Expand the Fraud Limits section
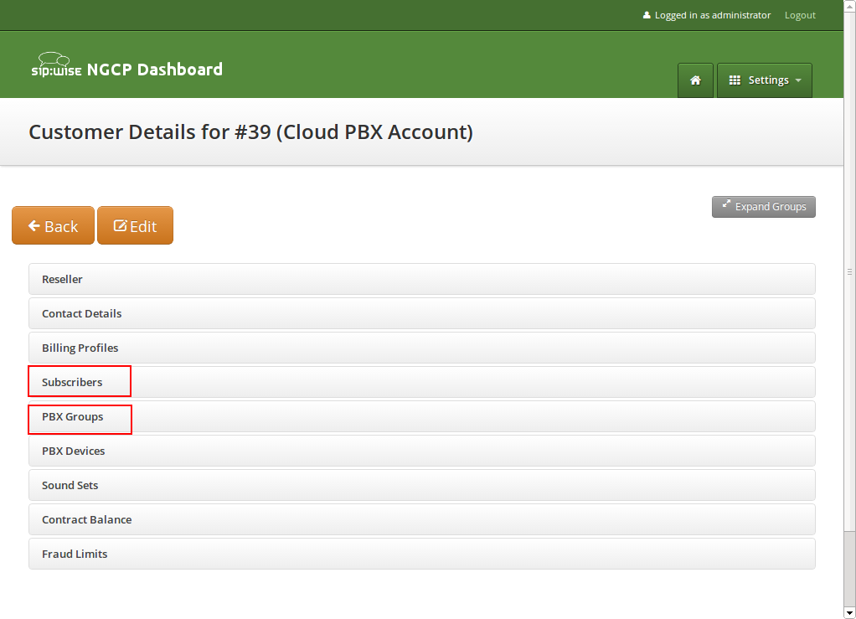Viewport: 856px width, 619px height. (x=421, y=554)
